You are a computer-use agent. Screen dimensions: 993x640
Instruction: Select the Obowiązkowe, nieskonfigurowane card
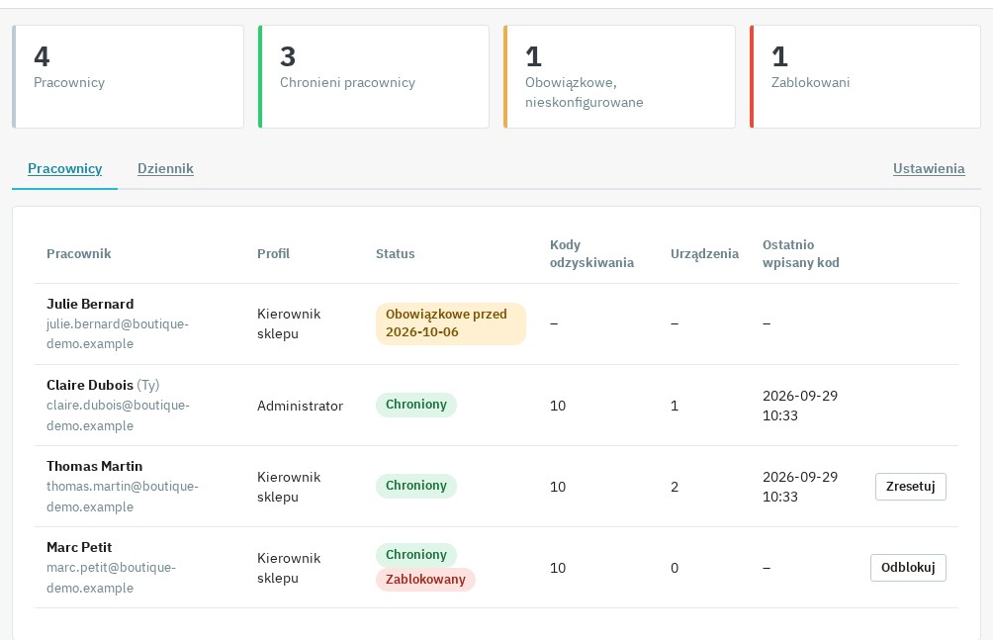point(619,77)
